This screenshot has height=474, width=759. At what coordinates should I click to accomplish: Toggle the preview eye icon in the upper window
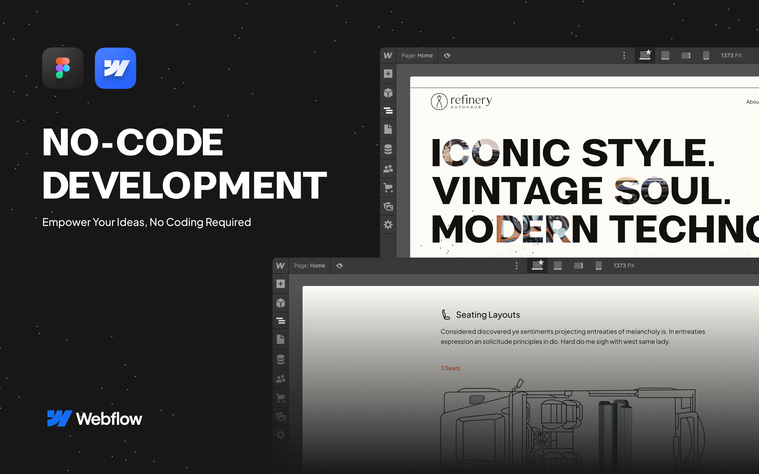[x=447, y=56]
